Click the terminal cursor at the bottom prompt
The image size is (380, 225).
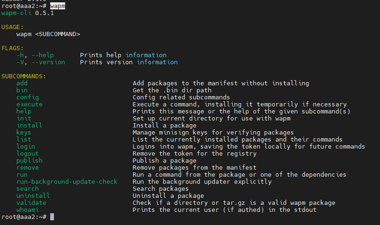click(x=52, y=217)
